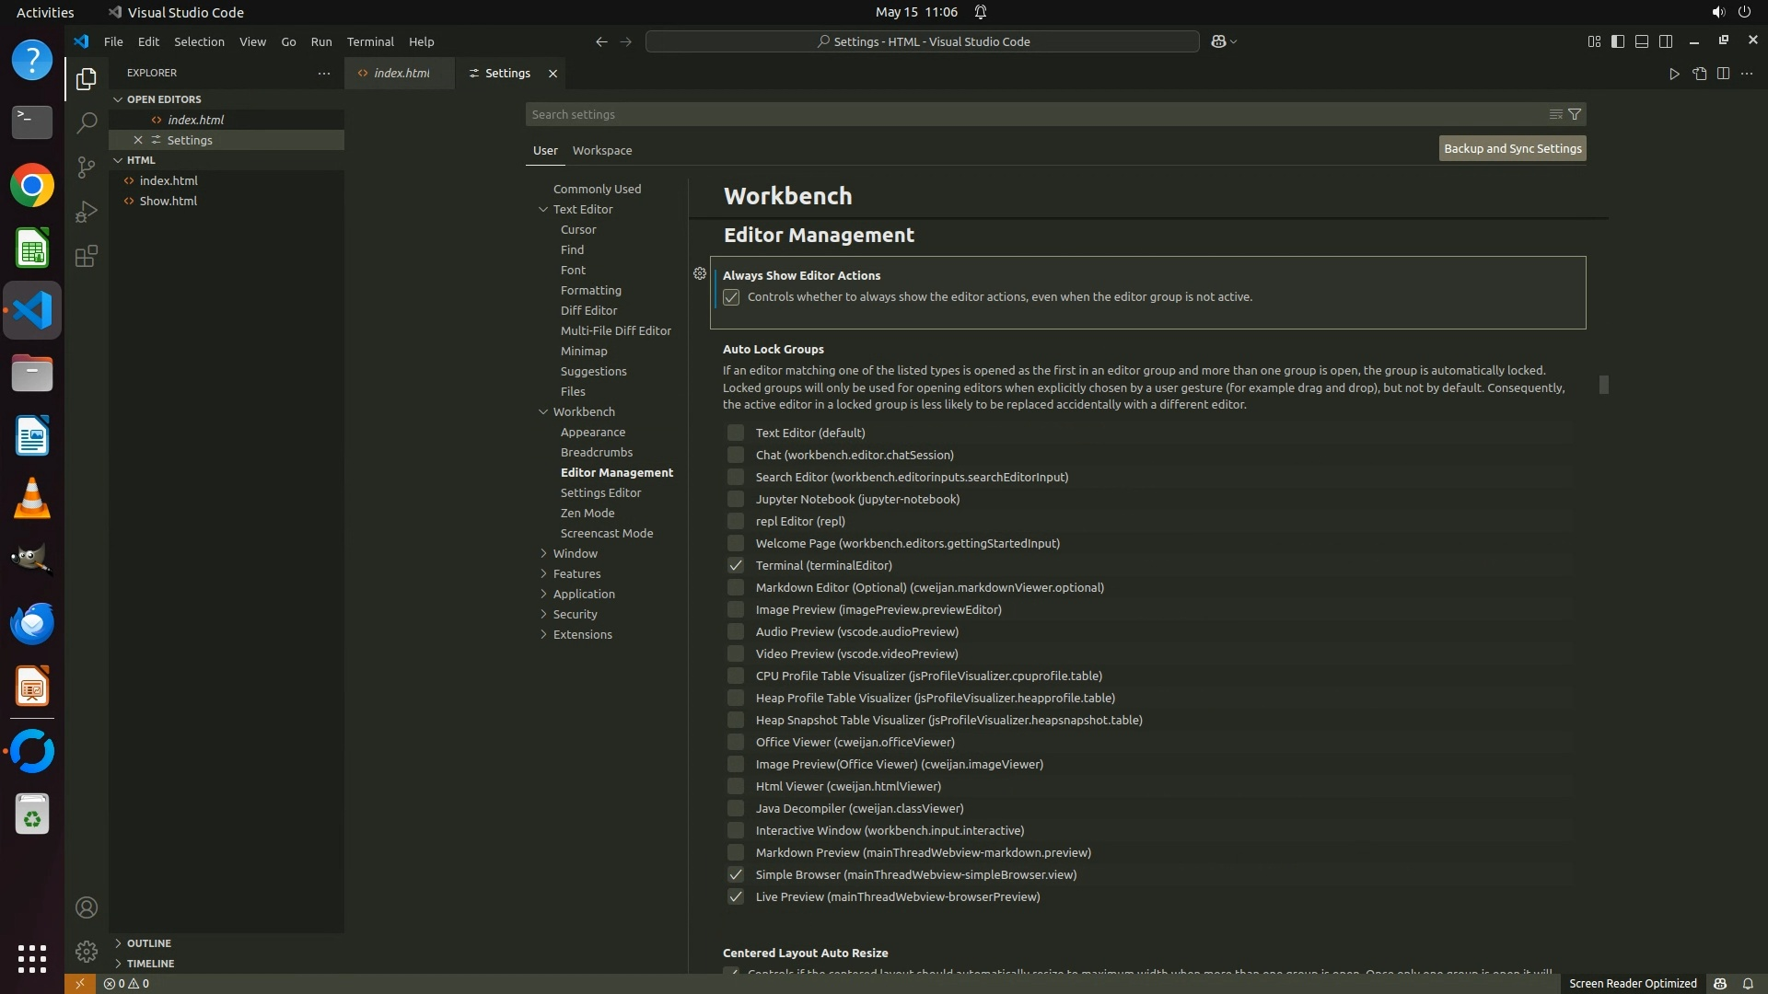Open the Search view in activity bar
Viewport: 1768px width, 994px height.
pos(87,122)
